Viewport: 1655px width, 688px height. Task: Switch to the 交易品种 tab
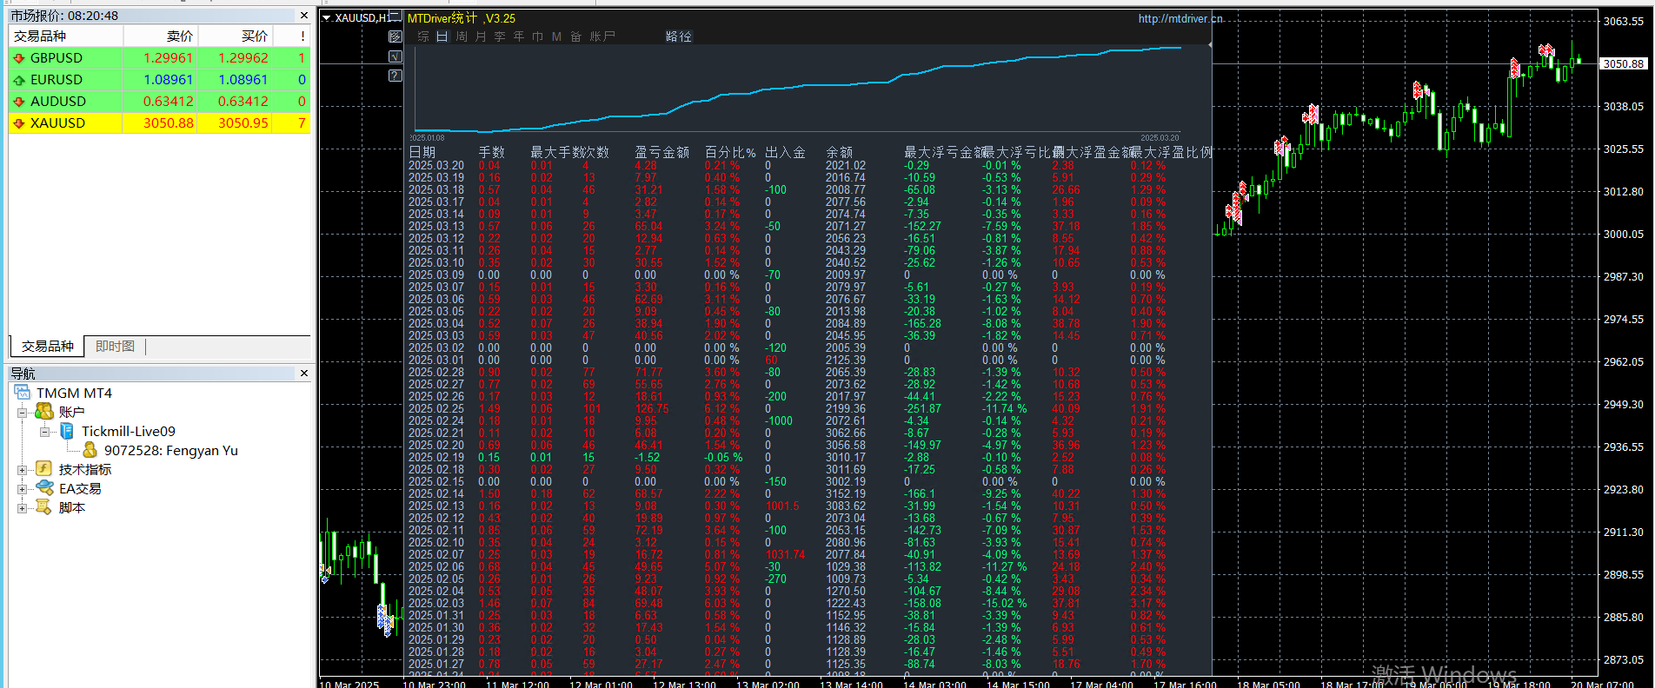48,347
